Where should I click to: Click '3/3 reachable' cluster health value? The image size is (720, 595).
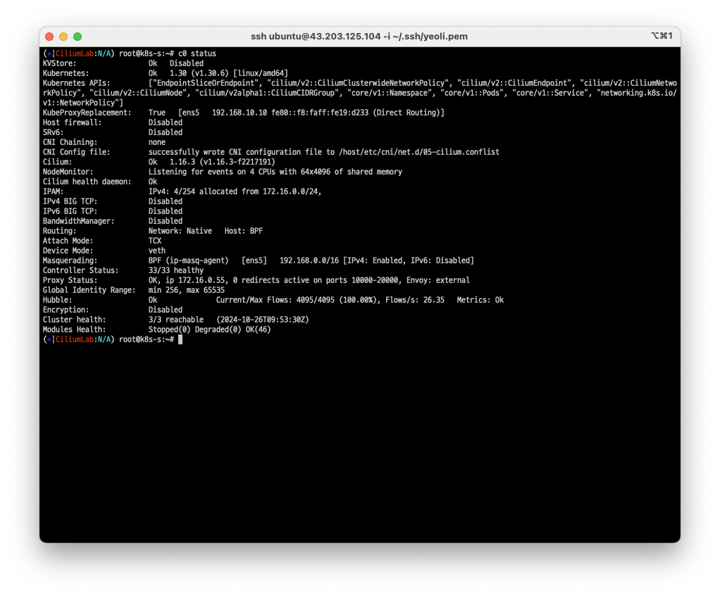pyautogui.click(x=176, y=320)
